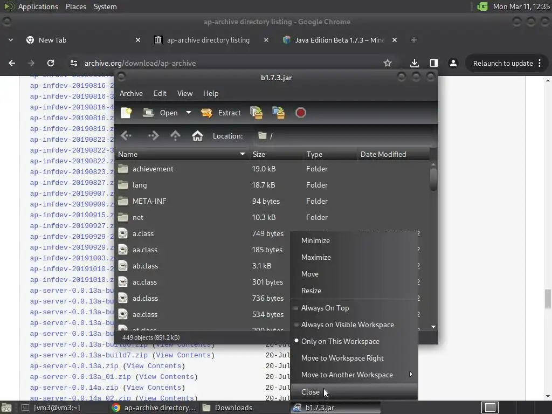Image resolution: width=552 pixels, height=414 pixels.
Task: Select the achievement folder row
Action: coord(272,169)
